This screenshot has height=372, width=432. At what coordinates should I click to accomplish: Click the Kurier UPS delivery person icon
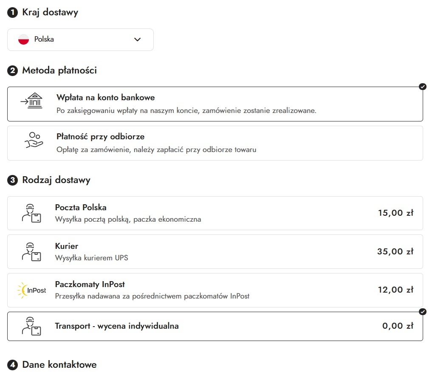coord(31,251)
